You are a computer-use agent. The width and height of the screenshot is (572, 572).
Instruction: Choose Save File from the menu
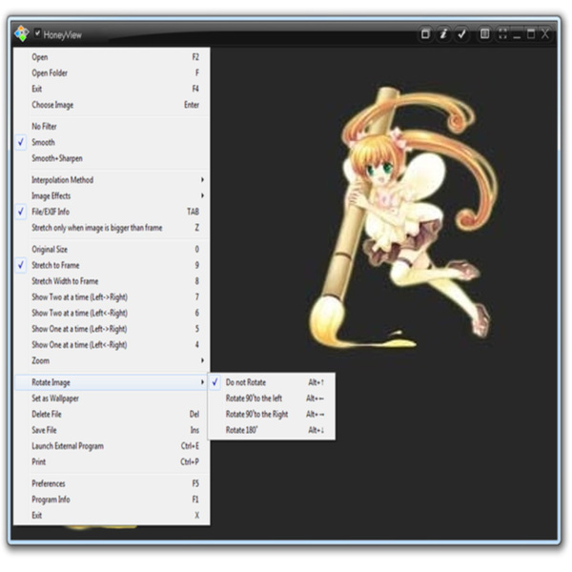click(112, 431)
